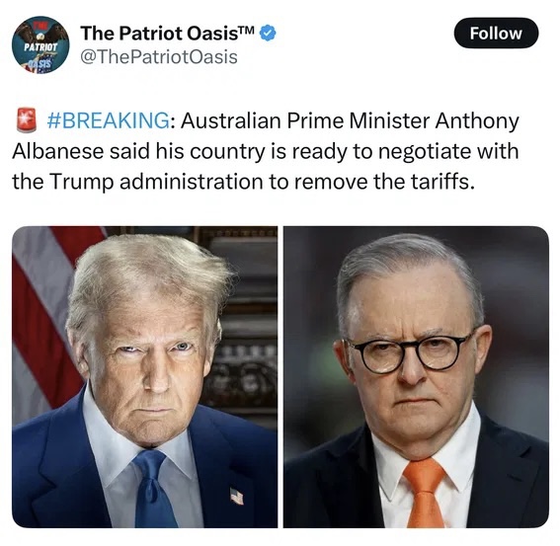This screenshot has height=546, width=560.
Task: Click the tweet line starting with Albanese said
Action: click(x=266, y=152)
